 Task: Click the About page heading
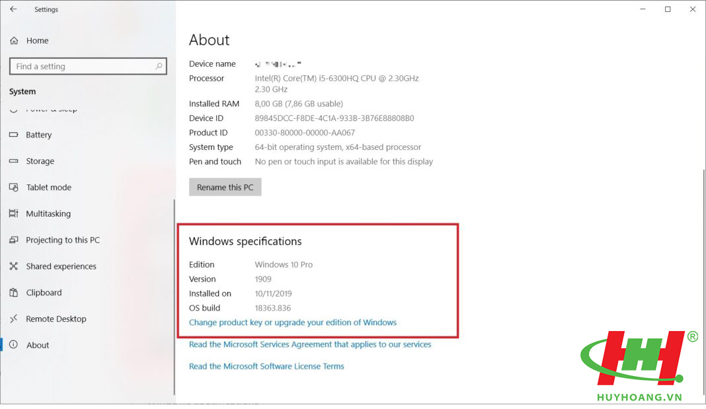coord(210,40)
